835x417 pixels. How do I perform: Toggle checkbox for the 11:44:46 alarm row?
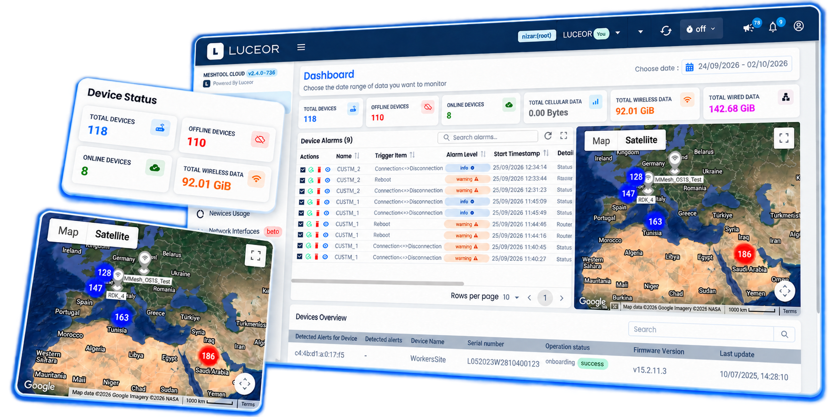[301, 224]
